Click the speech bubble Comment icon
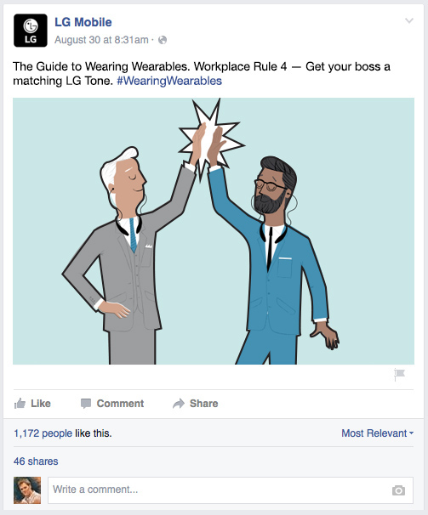 coord(86,404)
